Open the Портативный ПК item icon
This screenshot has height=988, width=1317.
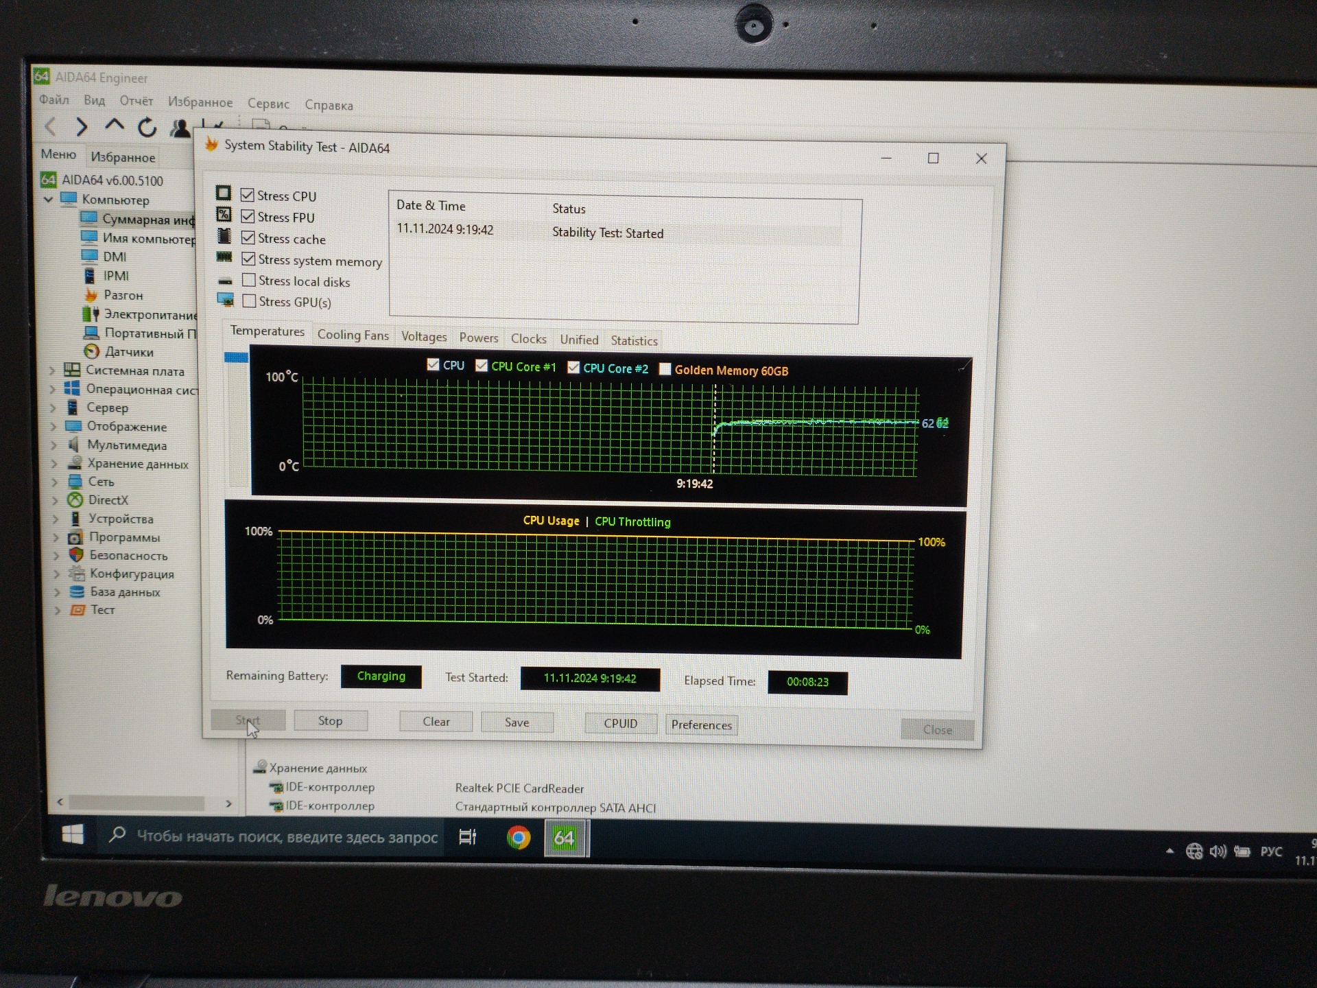point(91,333)
